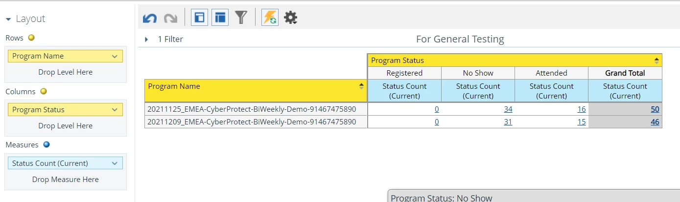Open Program Status dropdown in Columns
Image resolution: width=680 pixels, height=202 pixels.
pyautogui.click(x=115, y=110)
